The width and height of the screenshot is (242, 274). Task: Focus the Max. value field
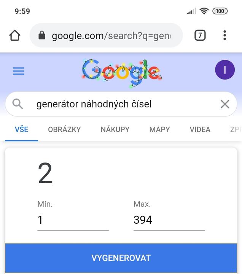click(169, 220)
